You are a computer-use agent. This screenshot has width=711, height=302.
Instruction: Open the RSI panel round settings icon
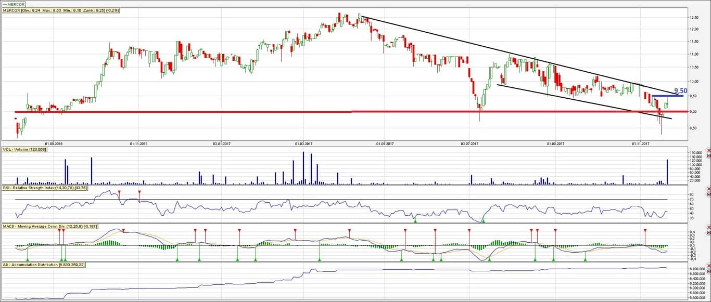[708, 195]
